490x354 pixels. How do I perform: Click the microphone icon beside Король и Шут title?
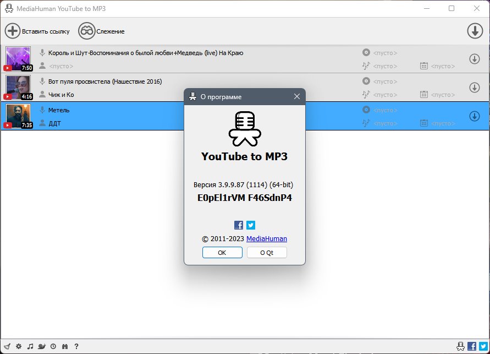42,53
